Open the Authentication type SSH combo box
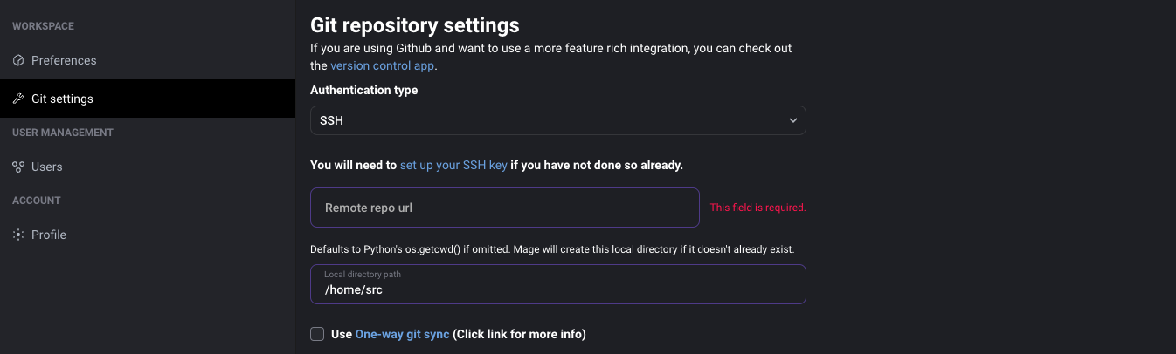The height and width of the screenshot is (354, 1176). (557, 120)
